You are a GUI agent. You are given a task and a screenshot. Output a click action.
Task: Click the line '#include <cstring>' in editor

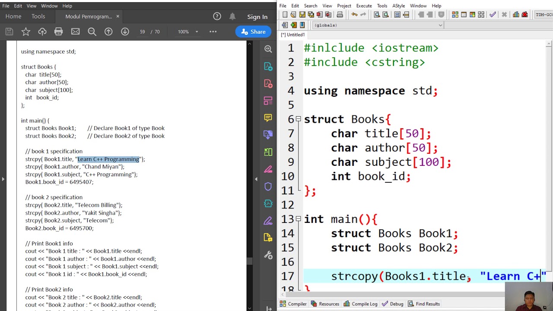(x=364, y=62)
